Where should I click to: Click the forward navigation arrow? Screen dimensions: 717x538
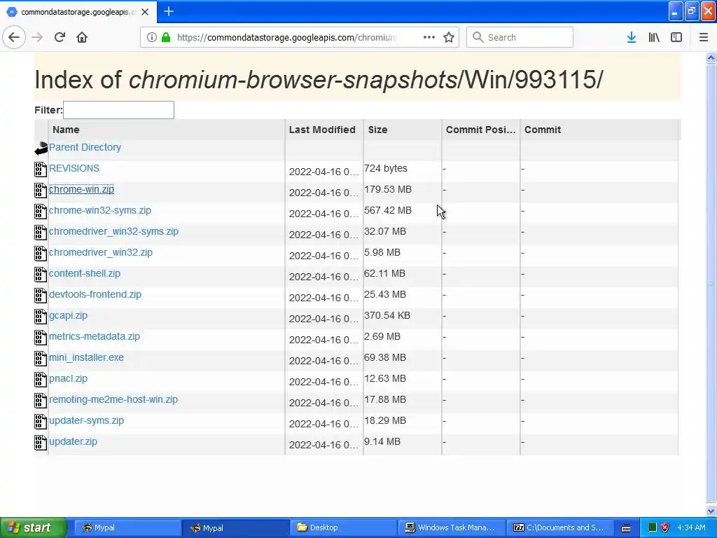click(x=38, y=37)
